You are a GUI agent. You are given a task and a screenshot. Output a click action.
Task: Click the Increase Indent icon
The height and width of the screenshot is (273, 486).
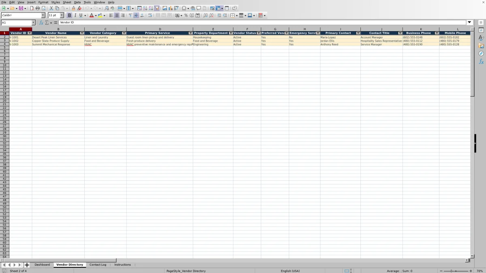point(219,15)
